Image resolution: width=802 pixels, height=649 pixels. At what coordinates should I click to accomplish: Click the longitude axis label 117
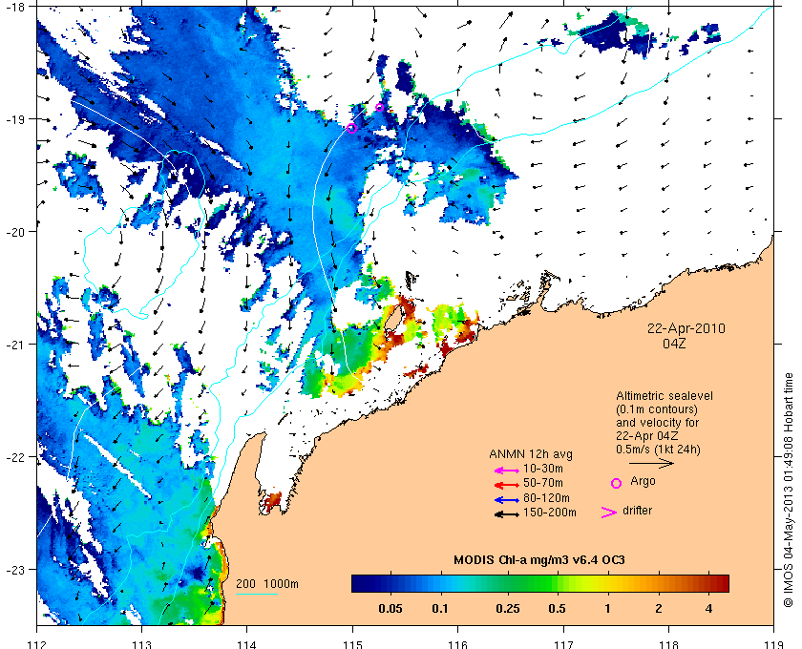[563, 644]
